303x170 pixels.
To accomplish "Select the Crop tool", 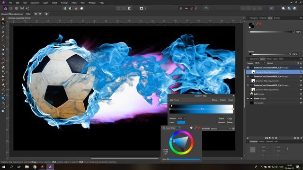I will tap(3, 32).
